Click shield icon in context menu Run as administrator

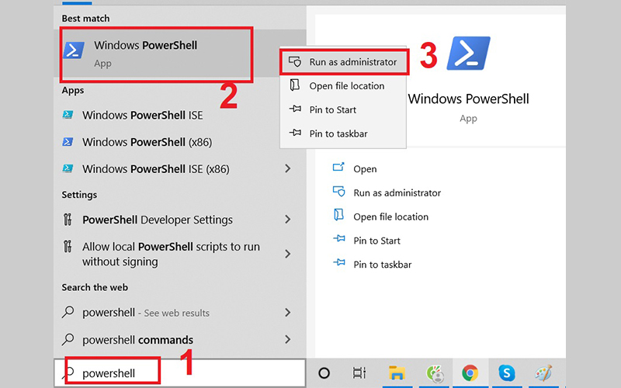[x=295, y=61]
